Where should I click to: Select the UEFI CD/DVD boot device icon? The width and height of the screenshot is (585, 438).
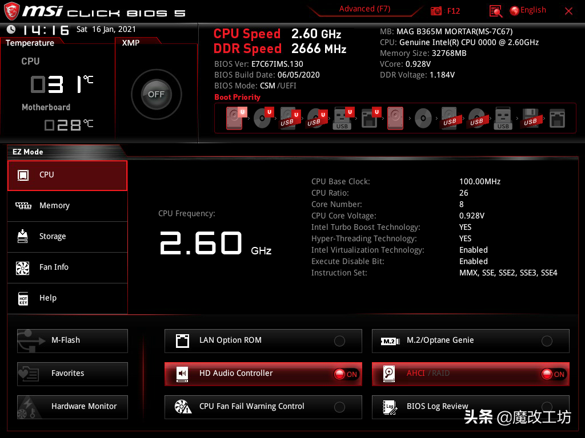click(263, 118)
